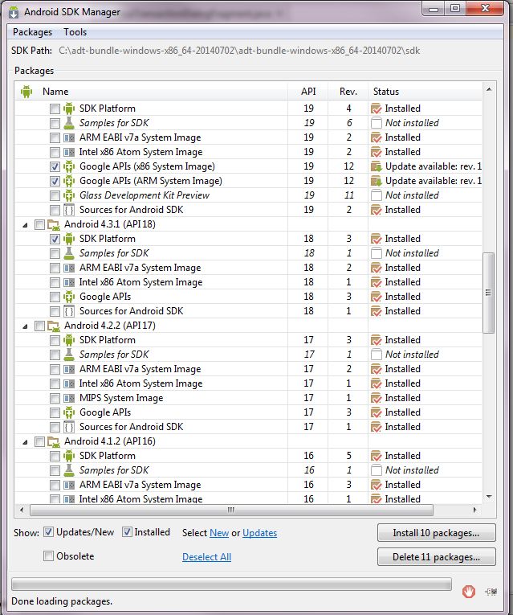Image resolution: width=513 pixels, height=615 pixels.
Task: Sort by the API column header
Action: point(308,92)
